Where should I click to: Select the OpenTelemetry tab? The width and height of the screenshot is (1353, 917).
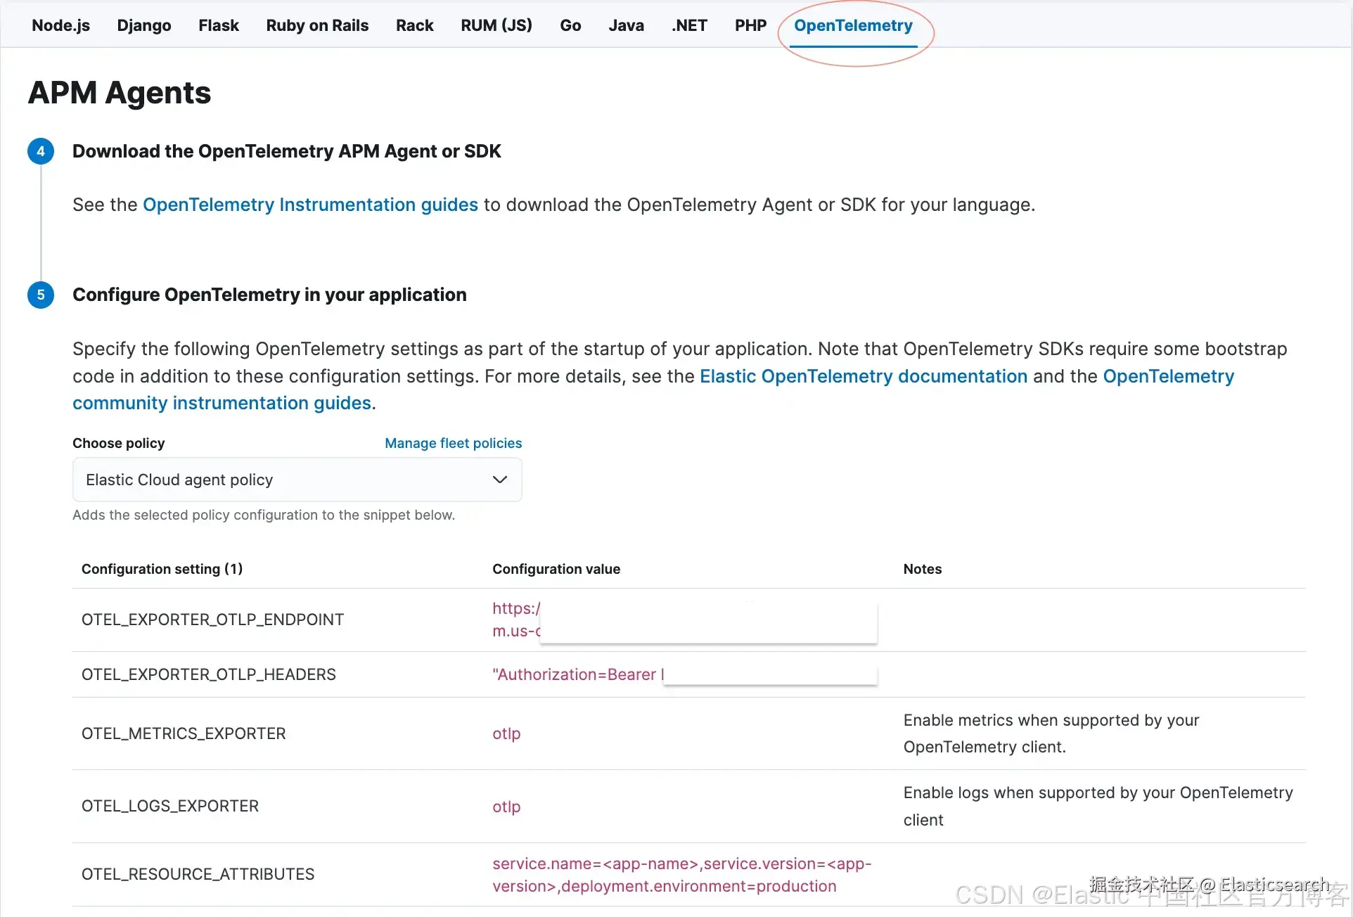(x=853, y=25)
